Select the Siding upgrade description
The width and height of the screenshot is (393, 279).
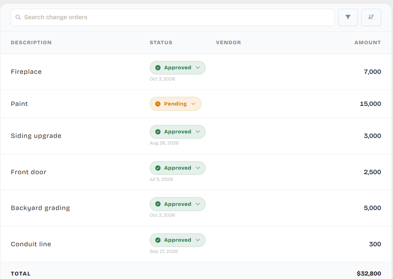tap(36, 136)
